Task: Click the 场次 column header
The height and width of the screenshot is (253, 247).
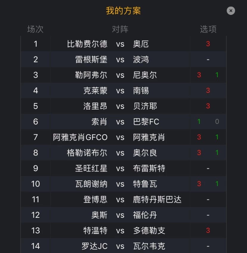Action: pyautogui.click(x=35, y=29)
